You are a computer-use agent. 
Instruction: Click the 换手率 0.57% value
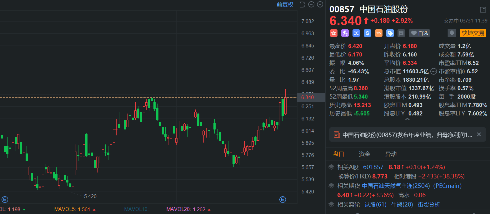(465, 88)
